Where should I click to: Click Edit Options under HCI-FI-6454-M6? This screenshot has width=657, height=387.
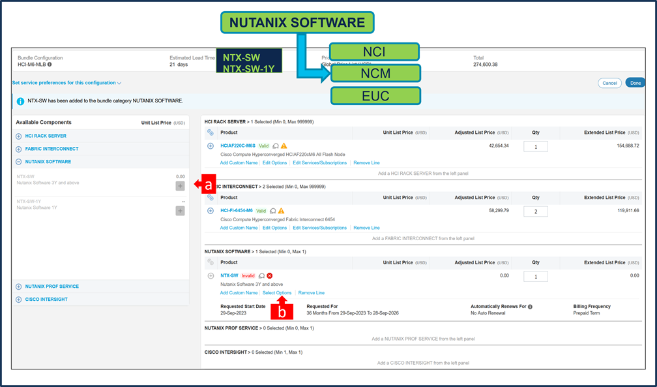274,228
